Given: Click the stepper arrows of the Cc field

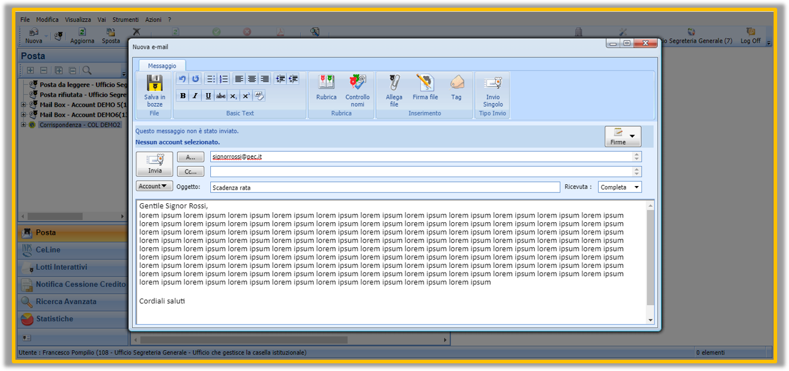Looking at the screenshot, I should [637, 171].
